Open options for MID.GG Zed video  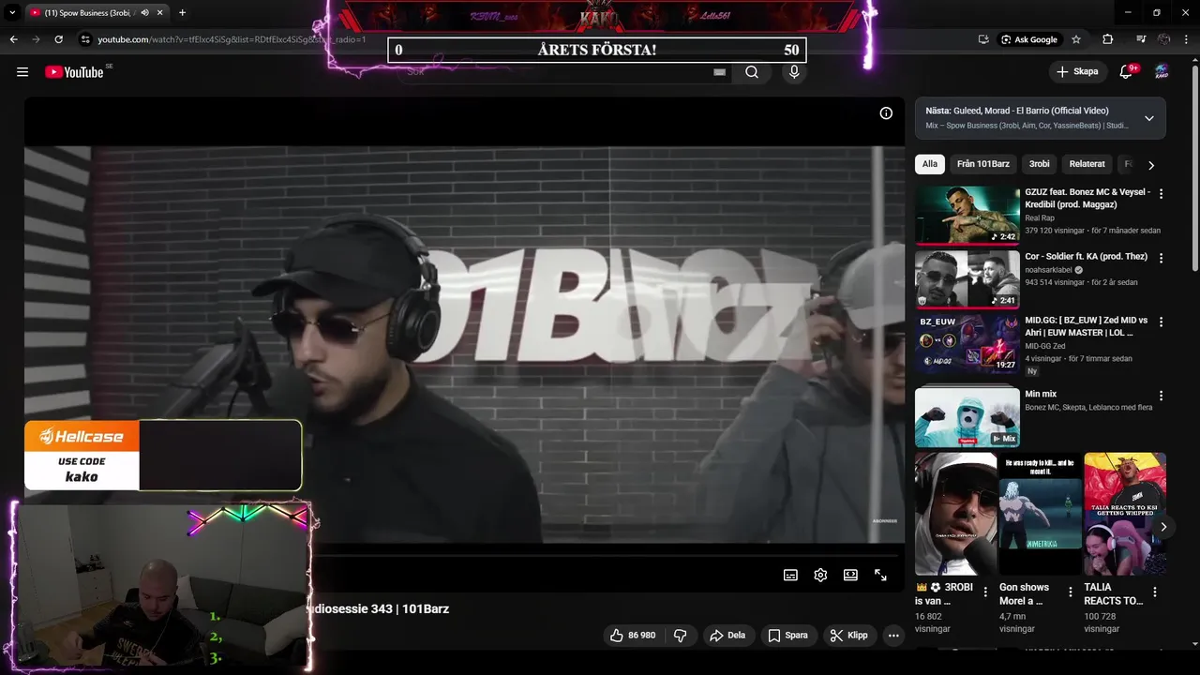(1162, 322)
